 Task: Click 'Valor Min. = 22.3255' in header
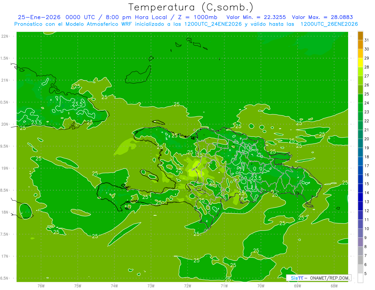[x=256, y=17]
